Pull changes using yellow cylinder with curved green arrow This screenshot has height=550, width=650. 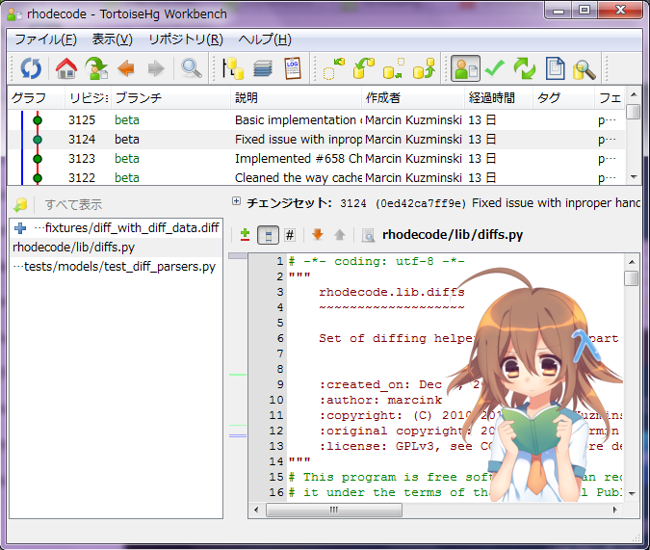364,68
